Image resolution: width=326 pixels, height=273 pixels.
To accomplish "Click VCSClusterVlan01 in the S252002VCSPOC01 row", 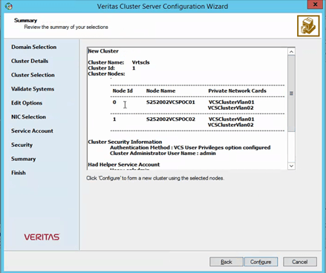I will click(231, 102).
